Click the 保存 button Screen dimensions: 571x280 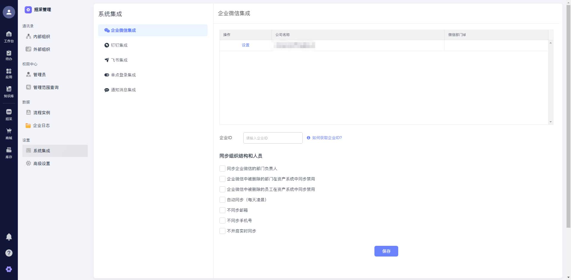[x=386, y=251]
